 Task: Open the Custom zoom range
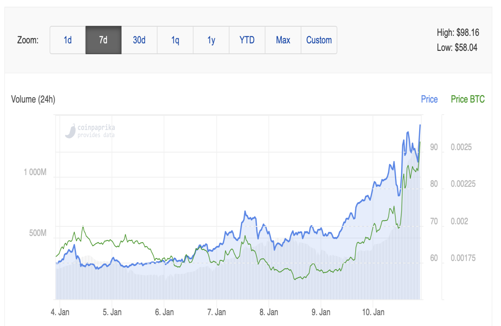tap(319, 40)
